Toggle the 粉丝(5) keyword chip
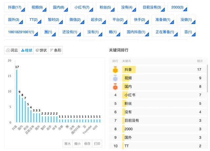 (105, 7)
